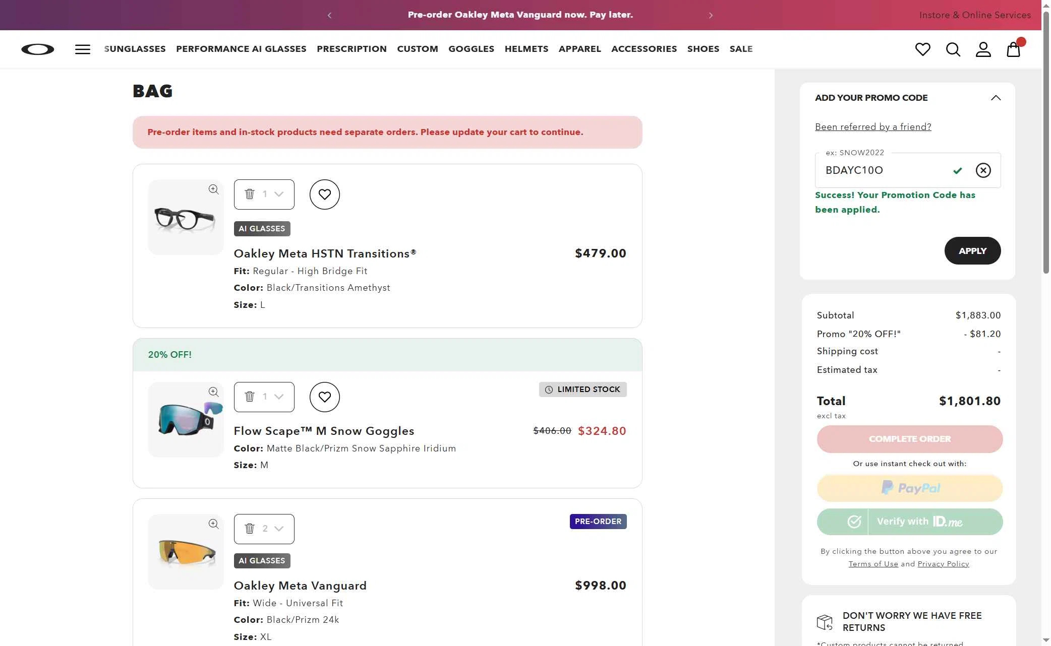The image size is (1051, 646).
Task: Click the search magnifier icon
Action: [953, 49]
